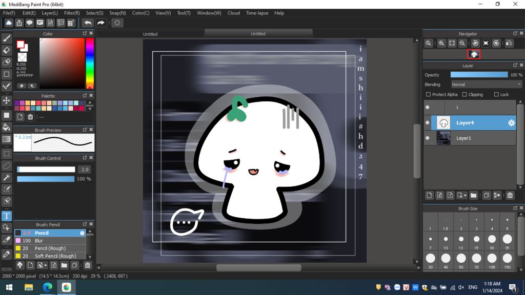Duplicate the layer in Layer panel
This screenshot has width=525, height=295.
pyautogui.click(x=487, y=195)
